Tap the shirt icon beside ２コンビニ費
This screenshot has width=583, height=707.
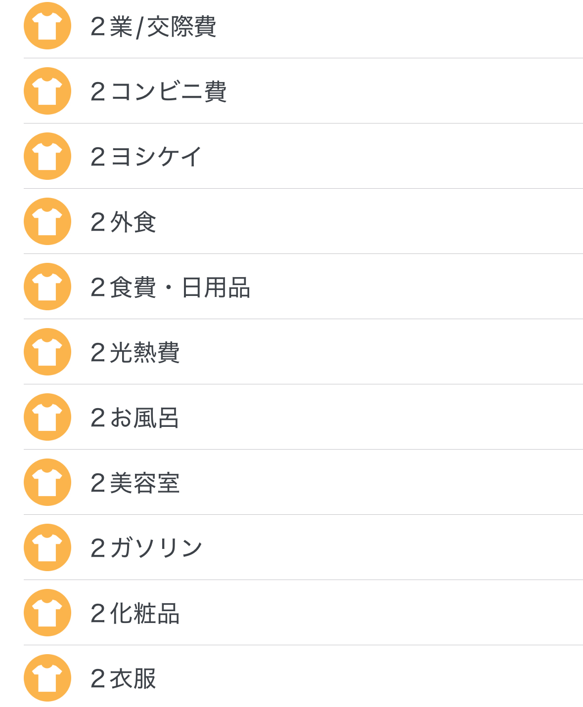(x=47, y=91)
